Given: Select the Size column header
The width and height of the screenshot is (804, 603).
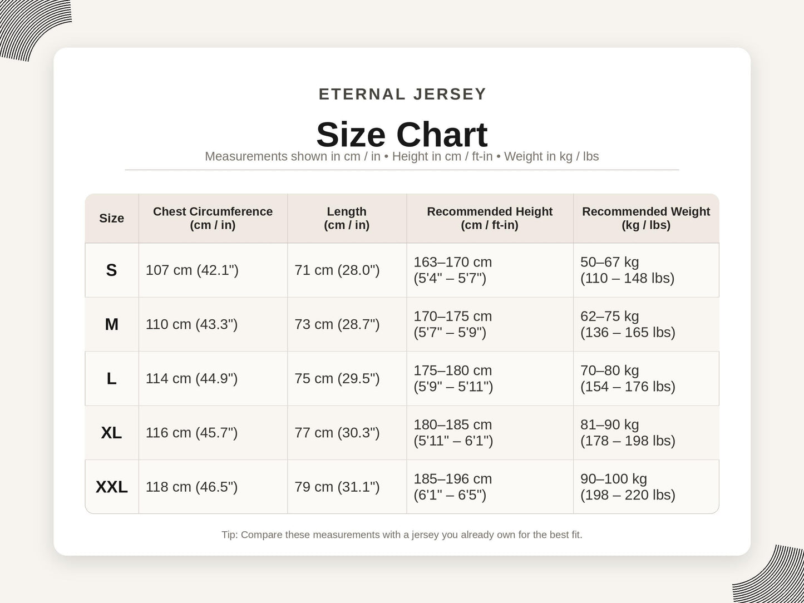Looking at the screenshot, I should point(112,218).
